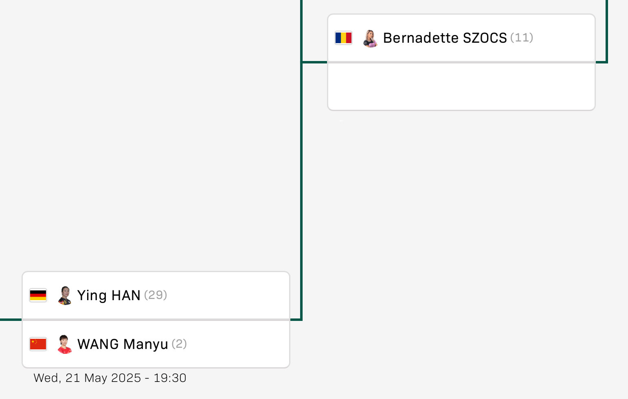Click seed number (2) beside WANG Manyu
The height and width of the screenshot is (399, 628).
coord(179,344)
